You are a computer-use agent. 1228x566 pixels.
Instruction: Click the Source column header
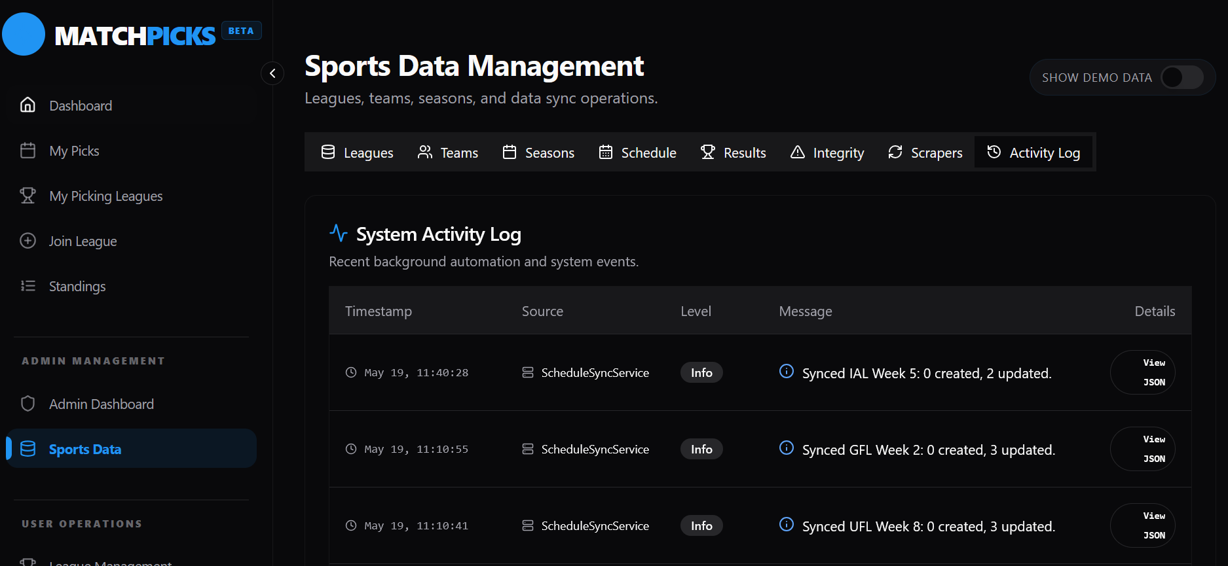542,311
